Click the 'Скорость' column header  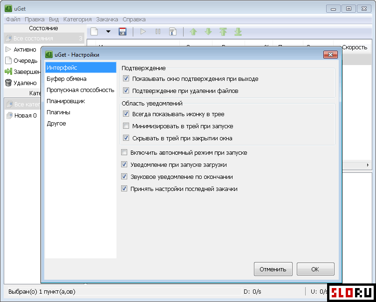(x=355, y=47)
